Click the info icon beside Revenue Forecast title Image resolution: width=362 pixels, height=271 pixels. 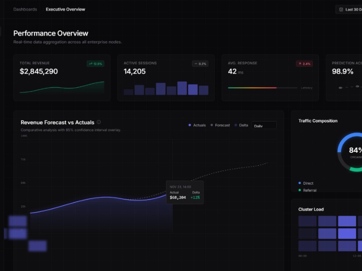tap(99, 122)
